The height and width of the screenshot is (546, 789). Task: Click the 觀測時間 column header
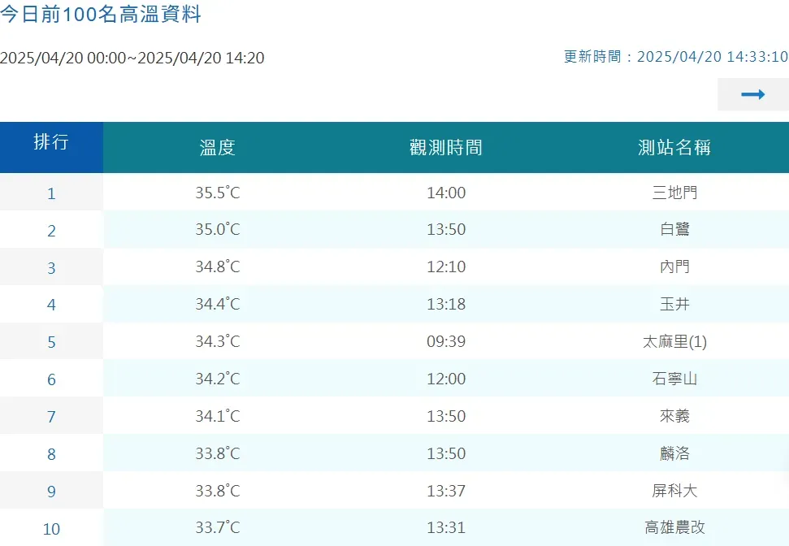point(446,147)
